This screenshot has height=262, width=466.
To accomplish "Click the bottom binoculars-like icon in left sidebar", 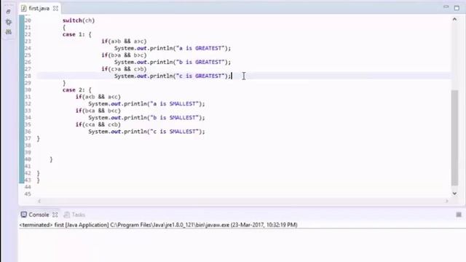I will (x=8, y=31).
